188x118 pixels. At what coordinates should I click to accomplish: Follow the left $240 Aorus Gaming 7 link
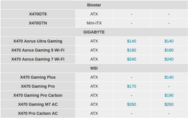pyautogui.click(x=131, y=59)
